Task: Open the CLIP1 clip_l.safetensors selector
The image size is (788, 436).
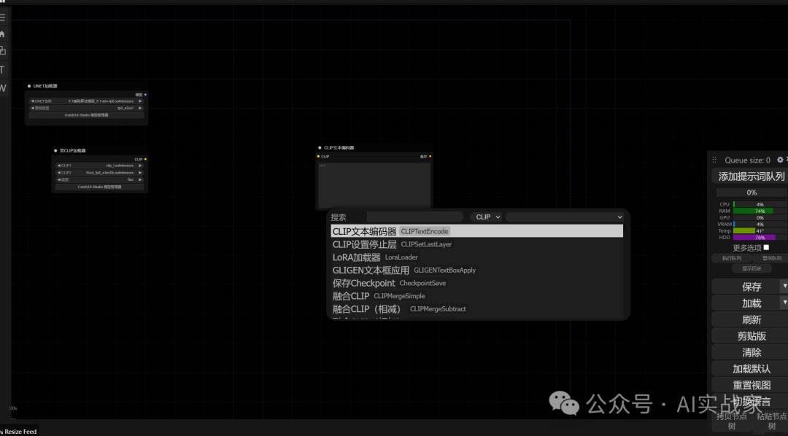Action: (99, 166)
